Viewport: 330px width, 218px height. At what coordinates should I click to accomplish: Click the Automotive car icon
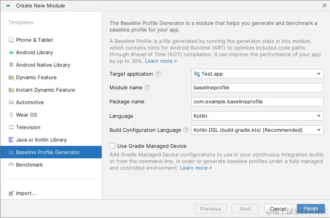click(x=11, y=102)
